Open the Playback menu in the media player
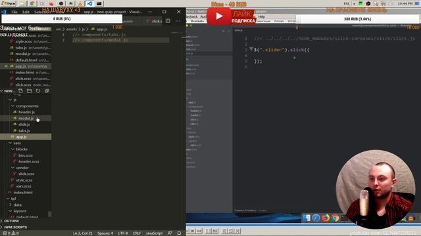 coord(191,16)
